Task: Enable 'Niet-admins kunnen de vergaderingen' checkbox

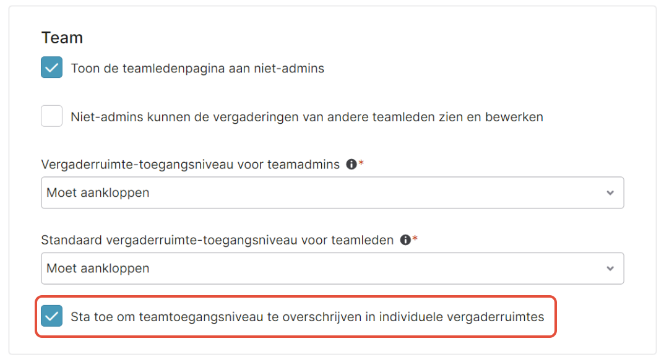Action: 51,116
